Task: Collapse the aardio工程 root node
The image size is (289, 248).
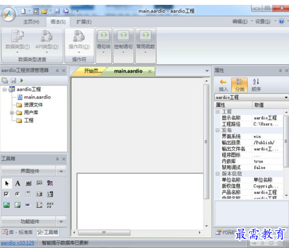Action: pyautogui.click(x=4, y=90)
